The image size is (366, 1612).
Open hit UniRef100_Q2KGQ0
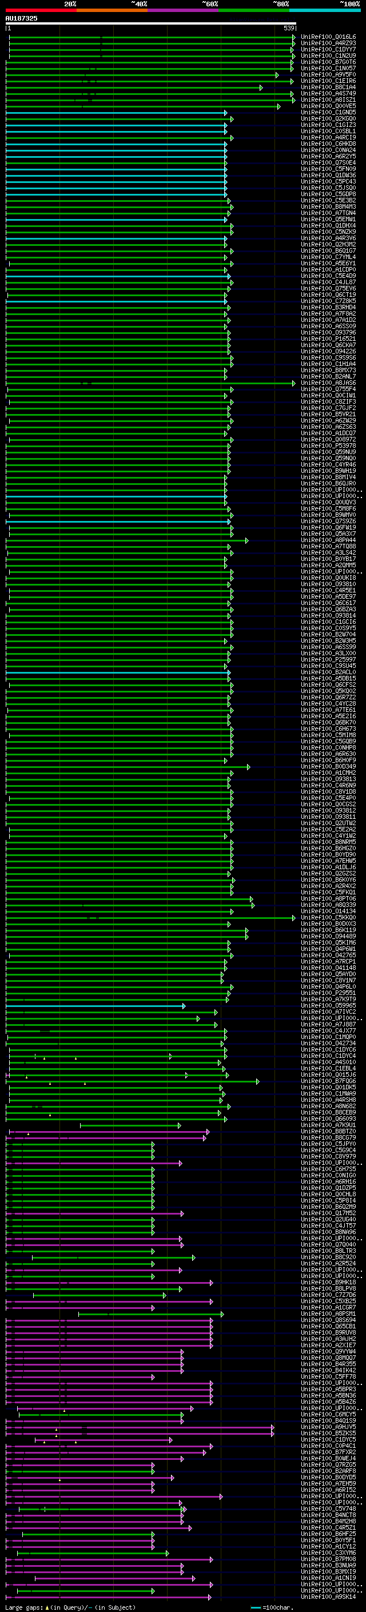[328, 119]
